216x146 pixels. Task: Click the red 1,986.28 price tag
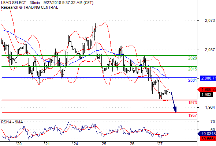pos(207,89)
